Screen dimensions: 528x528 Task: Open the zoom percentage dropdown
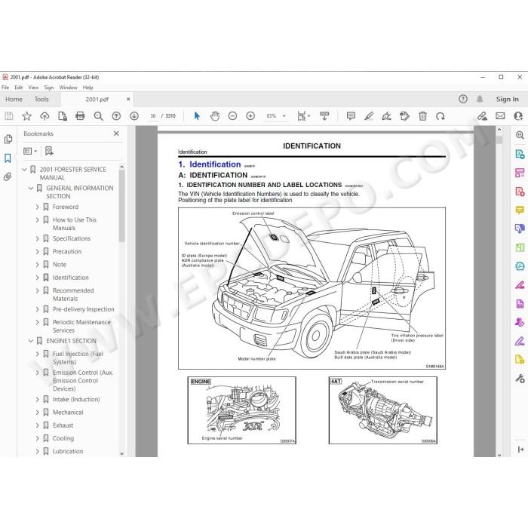(x=284, y=116)
